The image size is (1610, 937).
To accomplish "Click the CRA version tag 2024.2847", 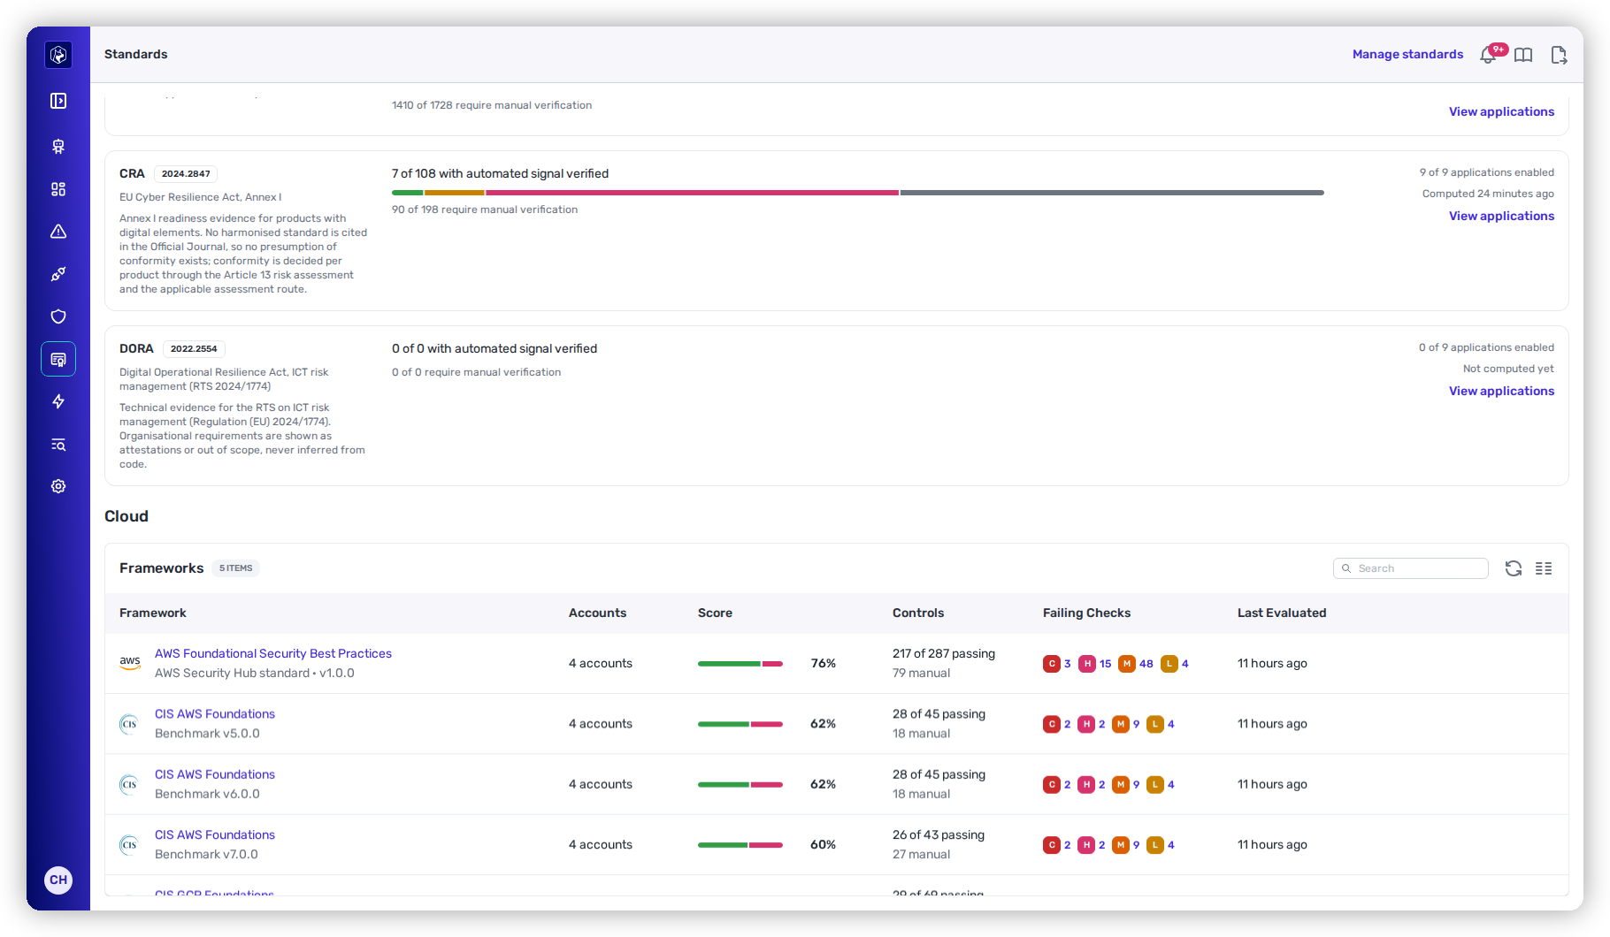I will tap(186, 174).
